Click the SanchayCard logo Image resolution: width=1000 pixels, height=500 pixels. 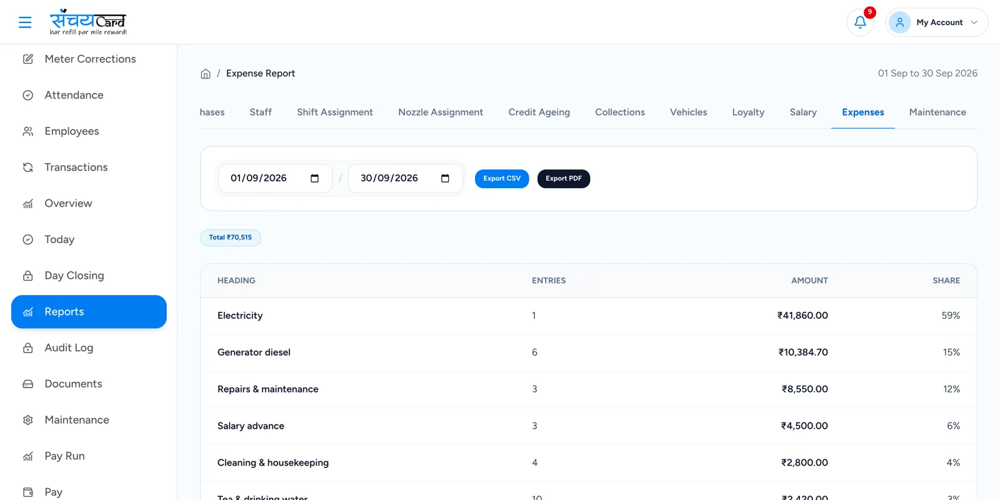point(88,22)
